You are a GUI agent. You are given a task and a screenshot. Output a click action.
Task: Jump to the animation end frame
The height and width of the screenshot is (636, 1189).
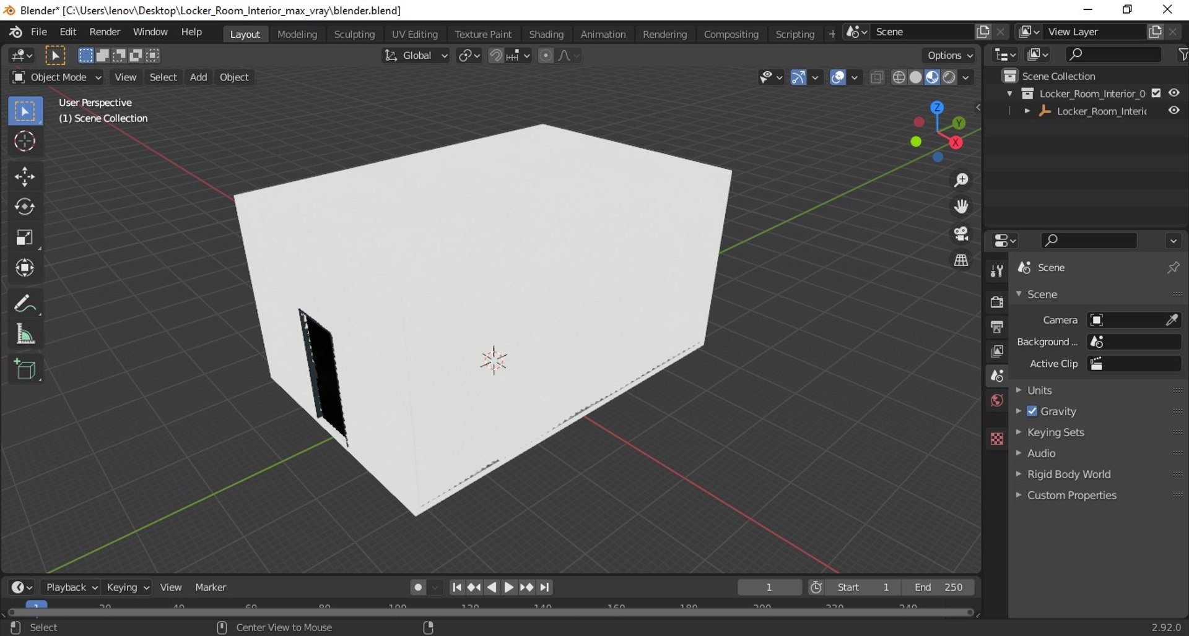545,587
